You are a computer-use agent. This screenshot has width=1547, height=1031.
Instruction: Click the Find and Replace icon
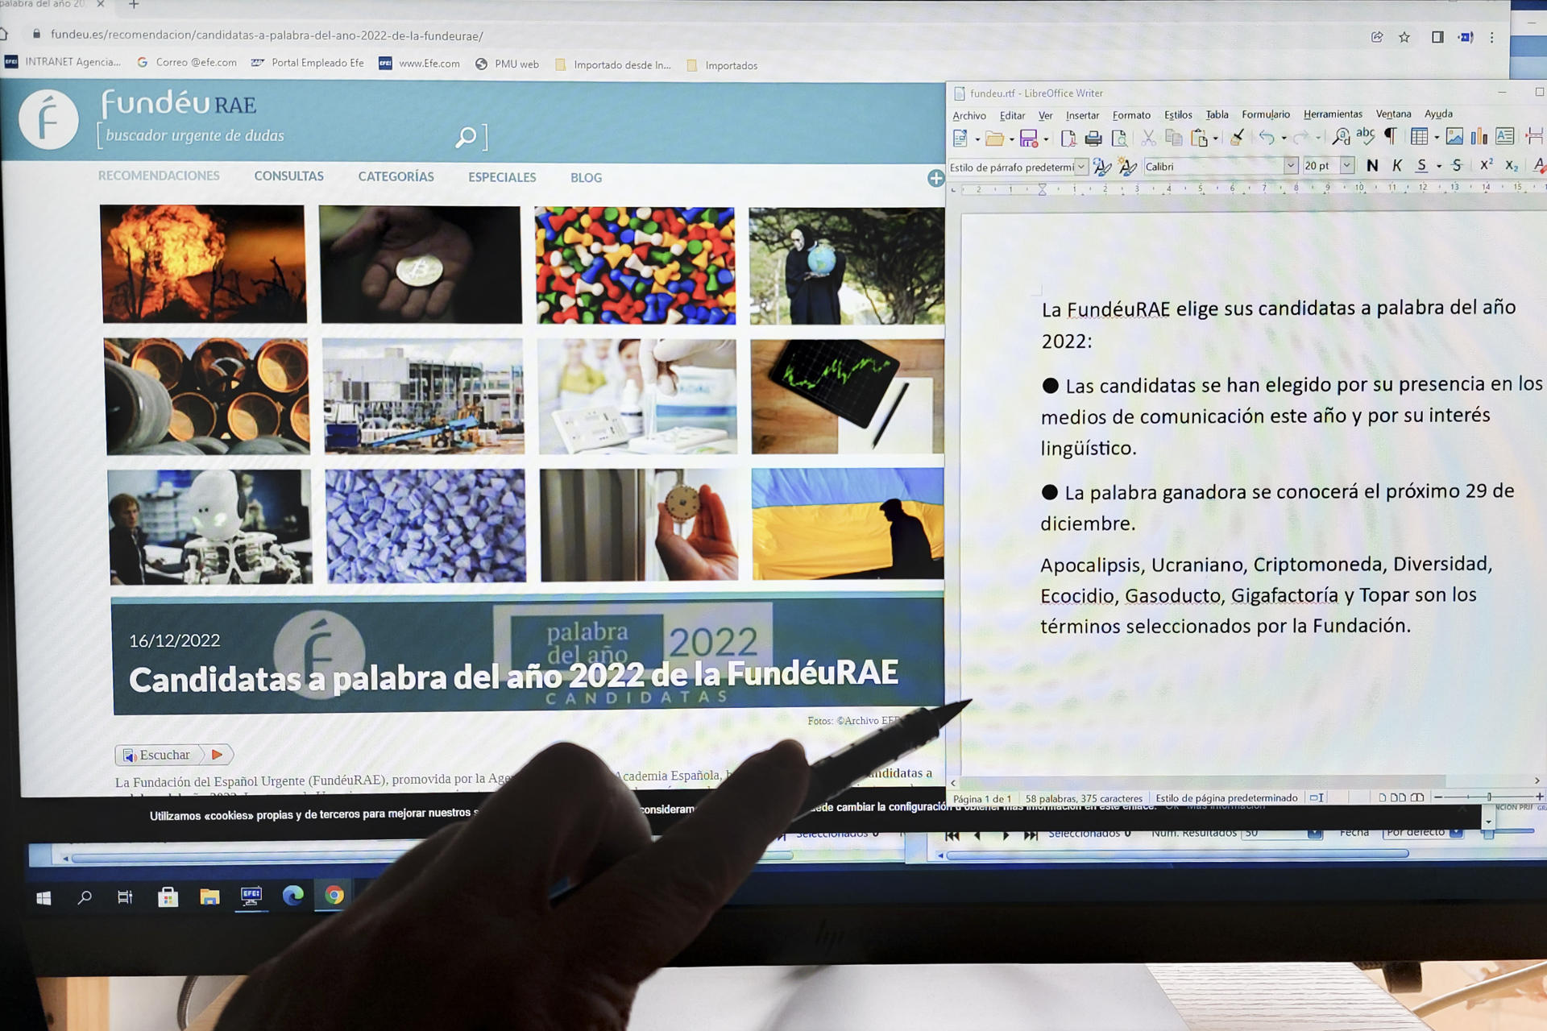[1341, 137]
